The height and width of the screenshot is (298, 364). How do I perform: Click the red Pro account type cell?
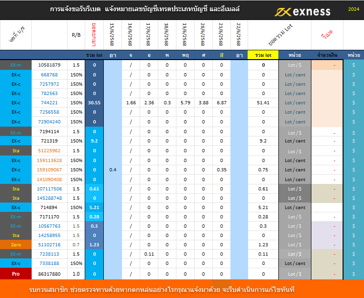pos(16,274)
